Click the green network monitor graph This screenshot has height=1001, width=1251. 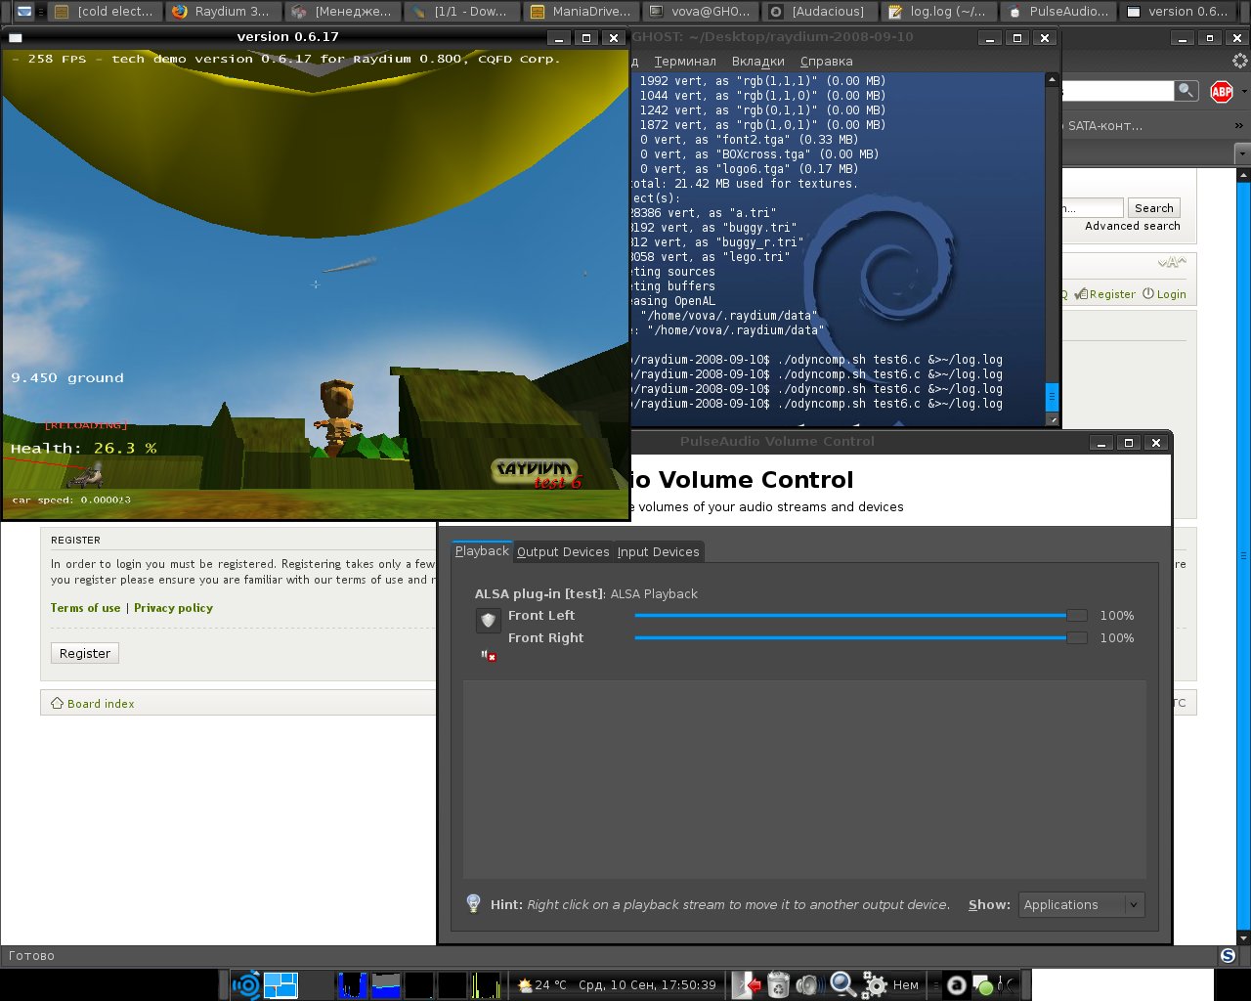[485, 985]
